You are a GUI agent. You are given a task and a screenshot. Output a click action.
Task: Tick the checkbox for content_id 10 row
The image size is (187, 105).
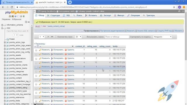pos(36,84)
